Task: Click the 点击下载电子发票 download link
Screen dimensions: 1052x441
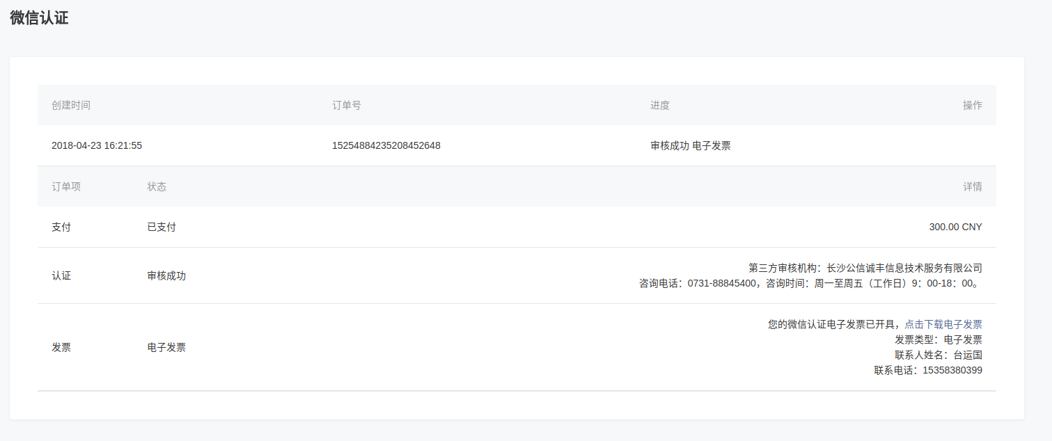Action: (943, 324)
